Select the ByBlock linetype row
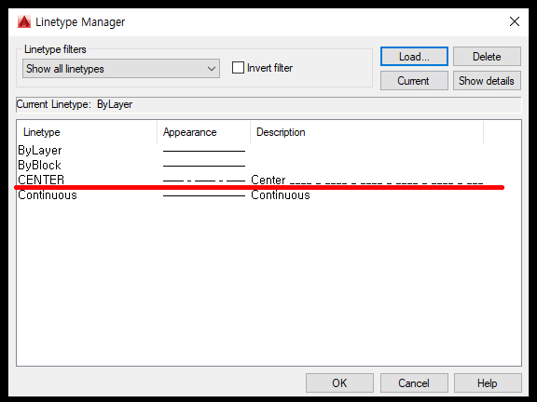 (x=251, y=165)
